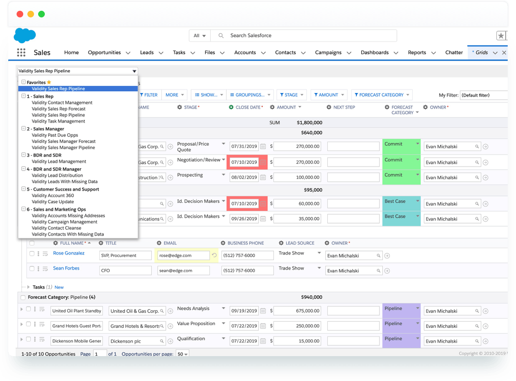
Task: Select Validity Campaign Management in the list
Action: tap(65, 222)
